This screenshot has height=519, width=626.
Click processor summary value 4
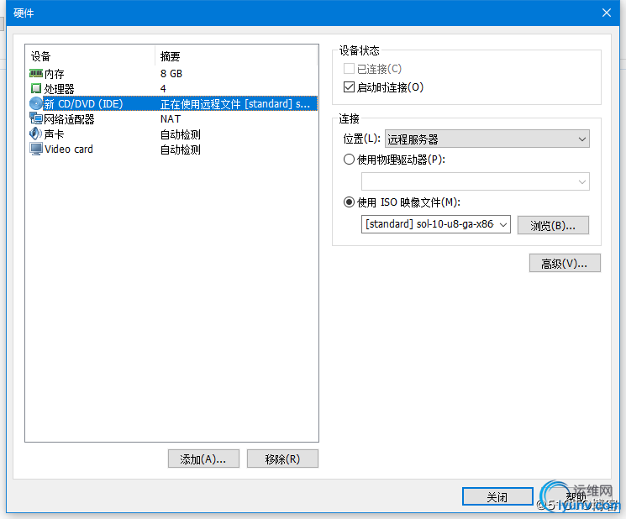[163, 88]
